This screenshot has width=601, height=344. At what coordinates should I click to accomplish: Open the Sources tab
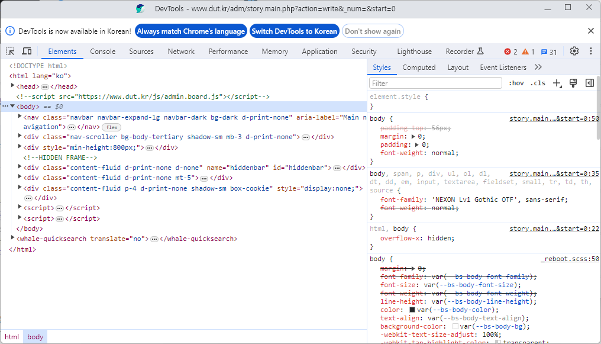click(x=141, y=52)
